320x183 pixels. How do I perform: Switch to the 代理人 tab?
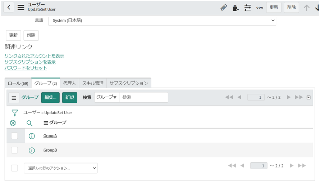[x=69, y=83]
